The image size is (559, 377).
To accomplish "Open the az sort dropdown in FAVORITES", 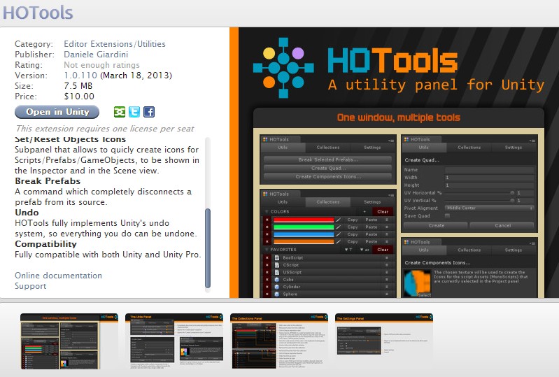I will 365,250.
